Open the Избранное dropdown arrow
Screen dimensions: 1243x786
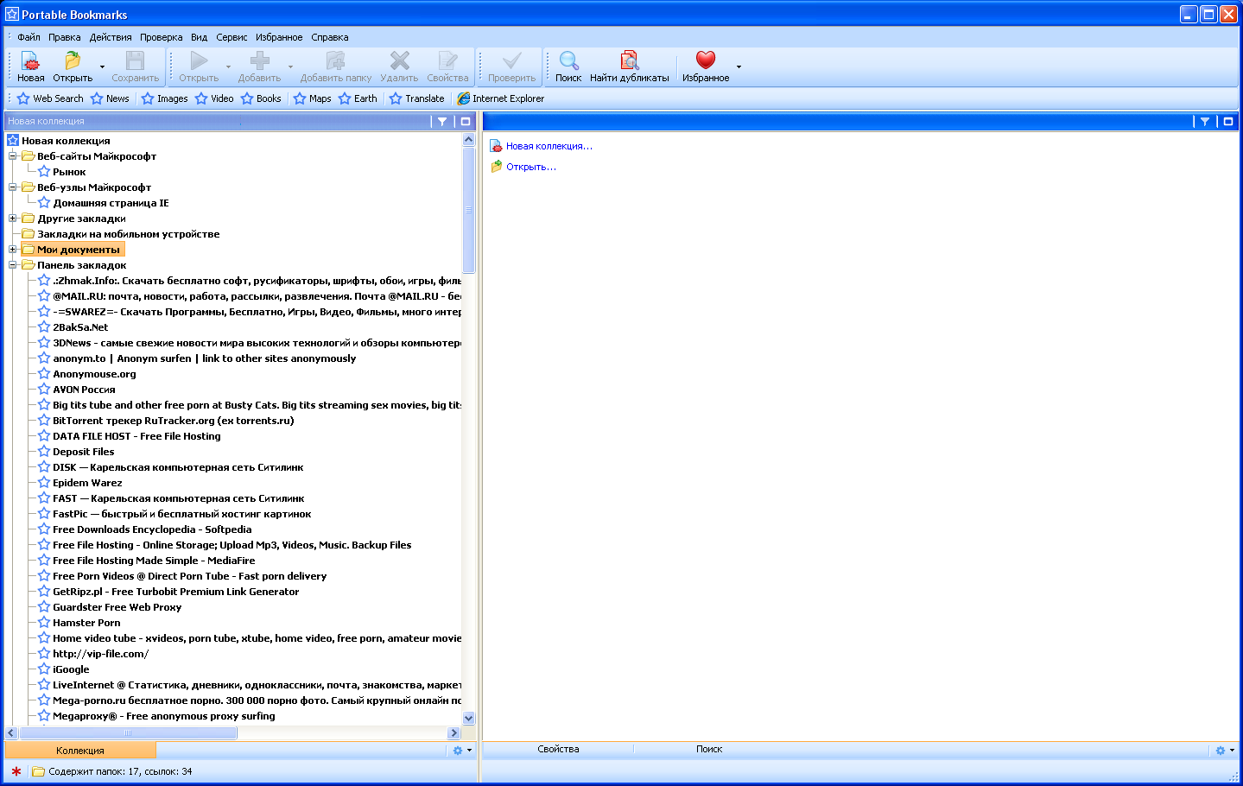click(x=739, y=67)
